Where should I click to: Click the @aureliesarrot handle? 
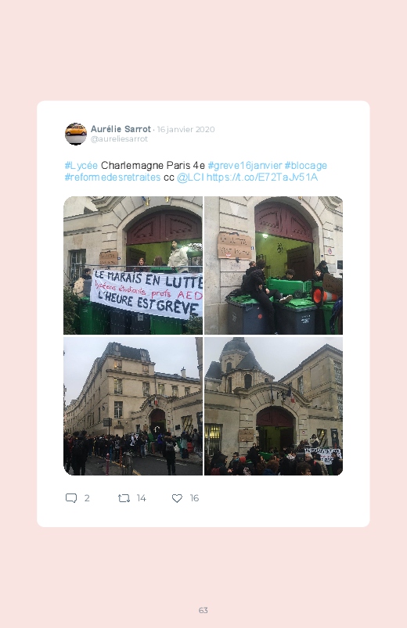pyautogui.click(x=119, y=138)
